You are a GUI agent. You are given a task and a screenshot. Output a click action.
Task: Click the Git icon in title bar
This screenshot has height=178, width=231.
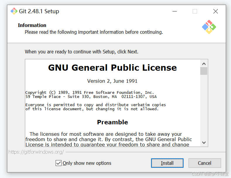(14, 11)
